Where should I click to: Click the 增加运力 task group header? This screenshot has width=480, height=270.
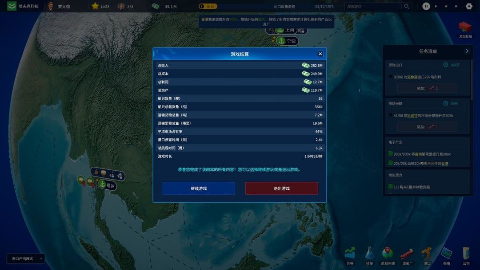[x=395, y=175]
